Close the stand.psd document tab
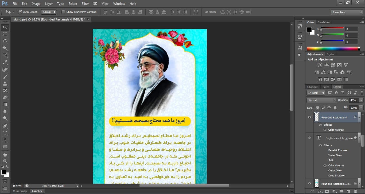This screenshot has height=194, width=365. click(x=88, y=19)
